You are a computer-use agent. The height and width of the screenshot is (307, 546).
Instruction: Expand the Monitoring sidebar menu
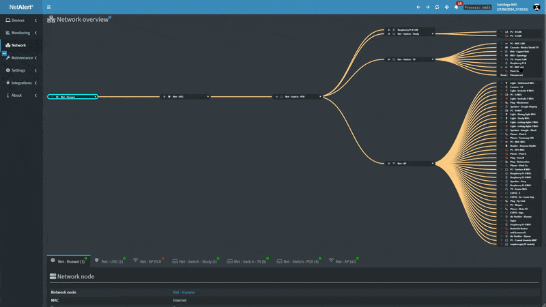(x=20, y=33)
